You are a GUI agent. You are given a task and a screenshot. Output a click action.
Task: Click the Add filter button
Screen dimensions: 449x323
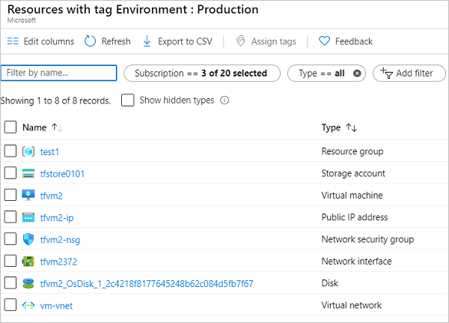(x=409, y=73)
